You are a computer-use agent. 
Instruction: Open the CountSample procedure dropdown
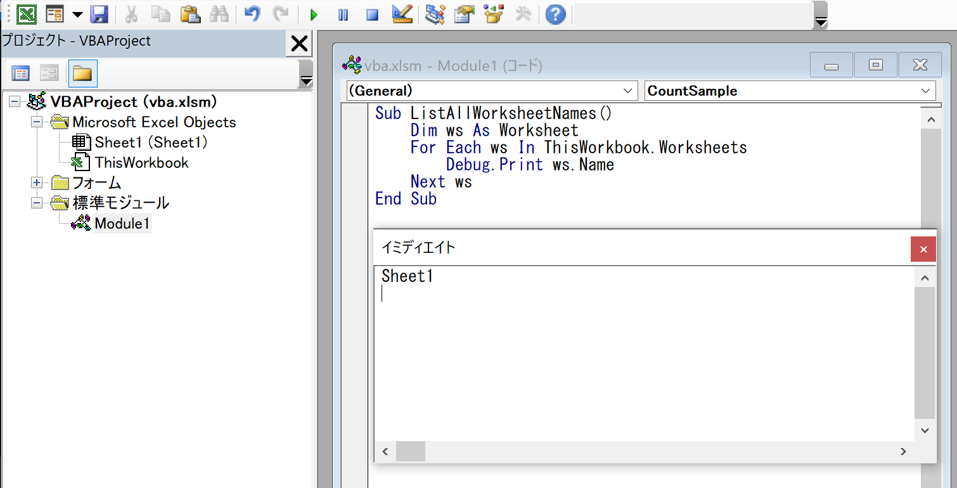tap(925, 91)
